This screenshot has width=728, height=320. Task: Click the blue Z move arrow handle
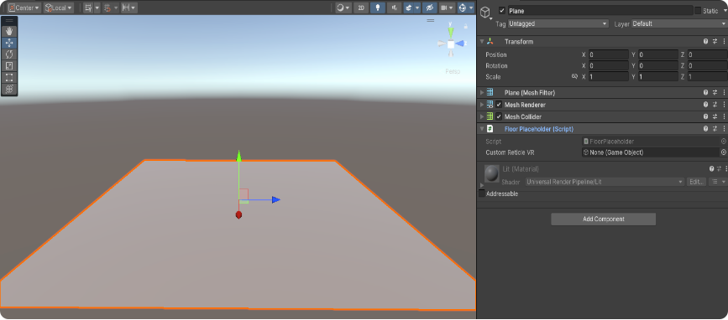(x=275, y=199)
